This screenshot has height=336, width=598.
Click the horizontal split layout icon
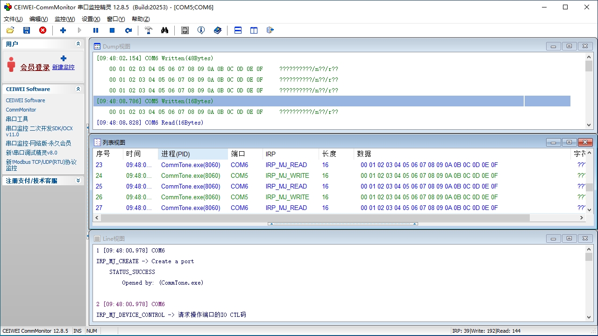point(238,30)
